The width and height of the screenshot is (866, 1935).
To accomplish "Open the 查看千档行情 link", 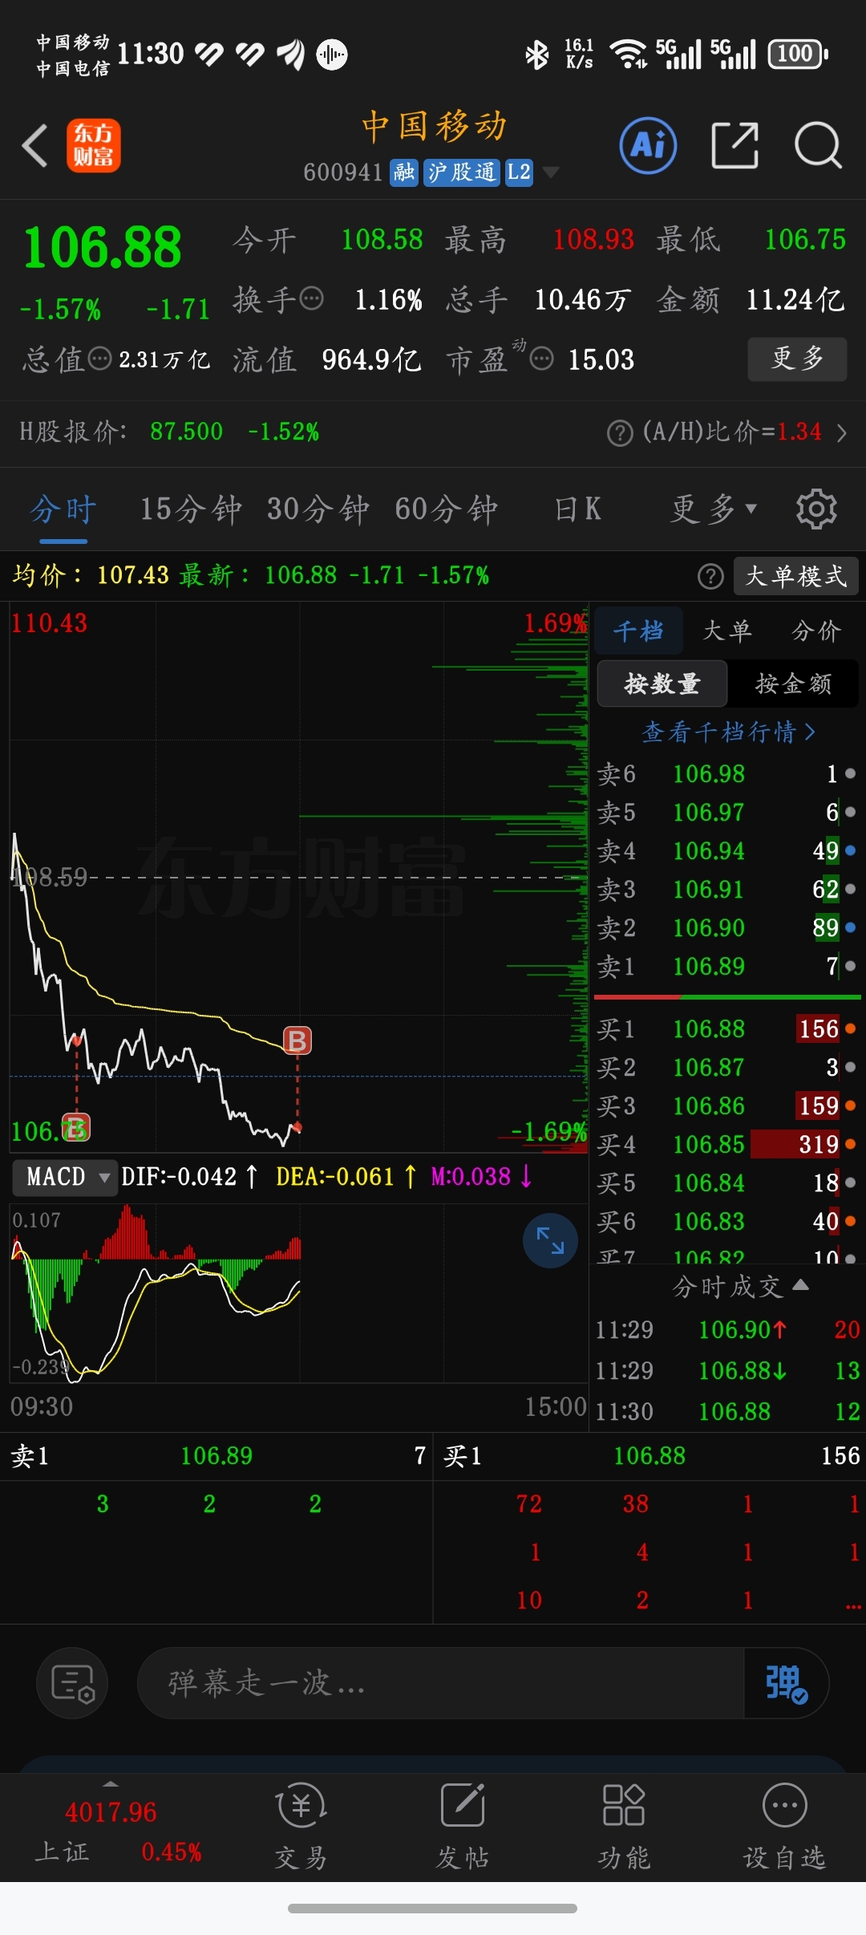I will pyautogui.click(x=728, y=732).
